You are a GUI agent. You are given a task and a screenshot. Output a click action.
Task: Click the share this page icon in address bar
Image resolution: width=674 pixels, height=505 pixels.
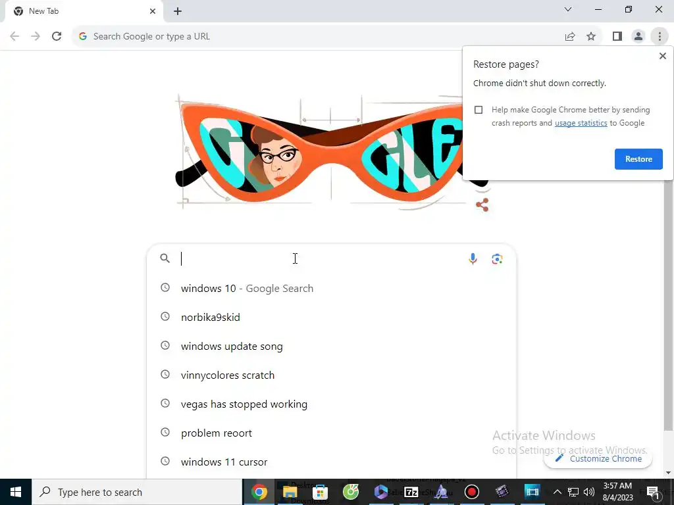[x=570, y=37]
